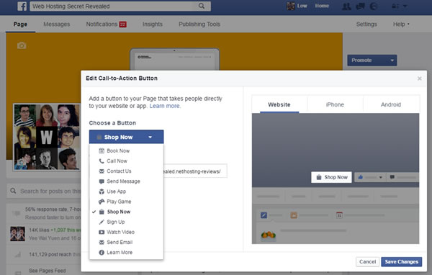The height and width of the screenshot is (275, 432).
Task: Click the Play Game controller icon
Action: (102, 202)
